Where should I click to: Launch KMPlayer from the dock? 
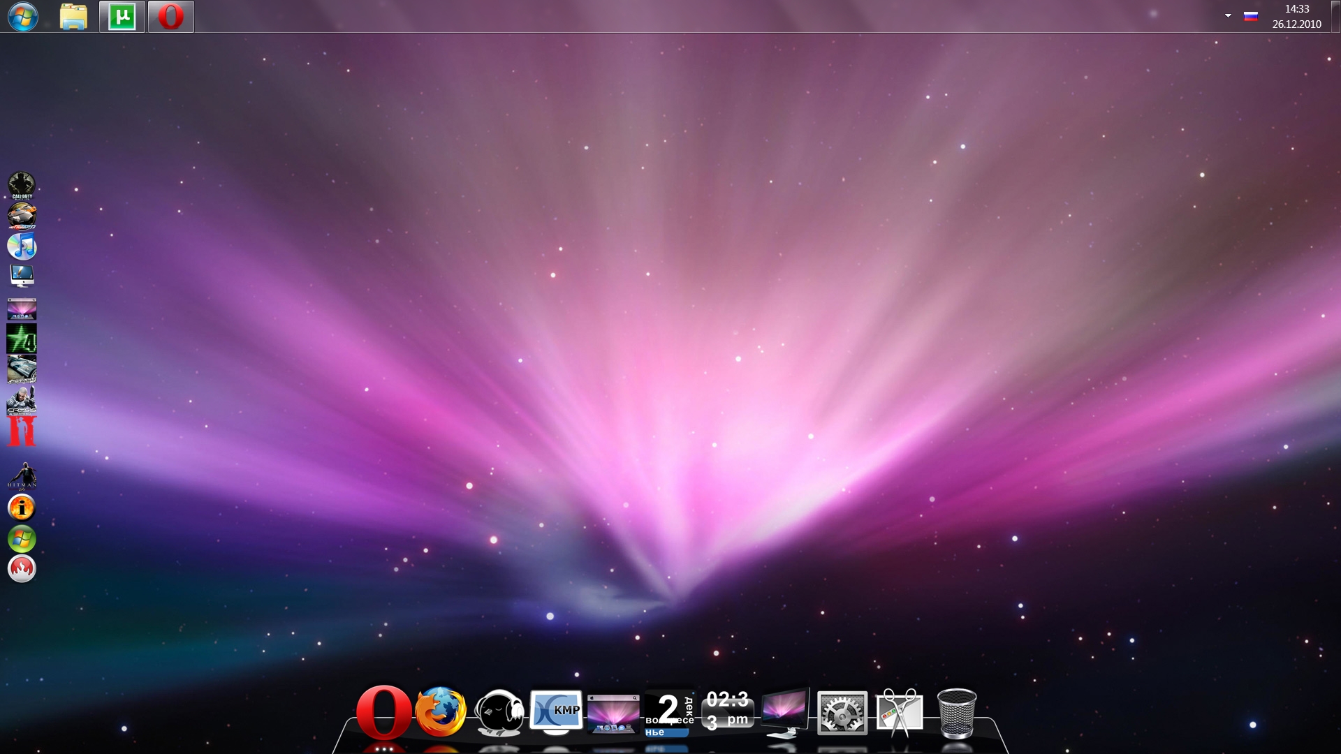coord(556,712)
